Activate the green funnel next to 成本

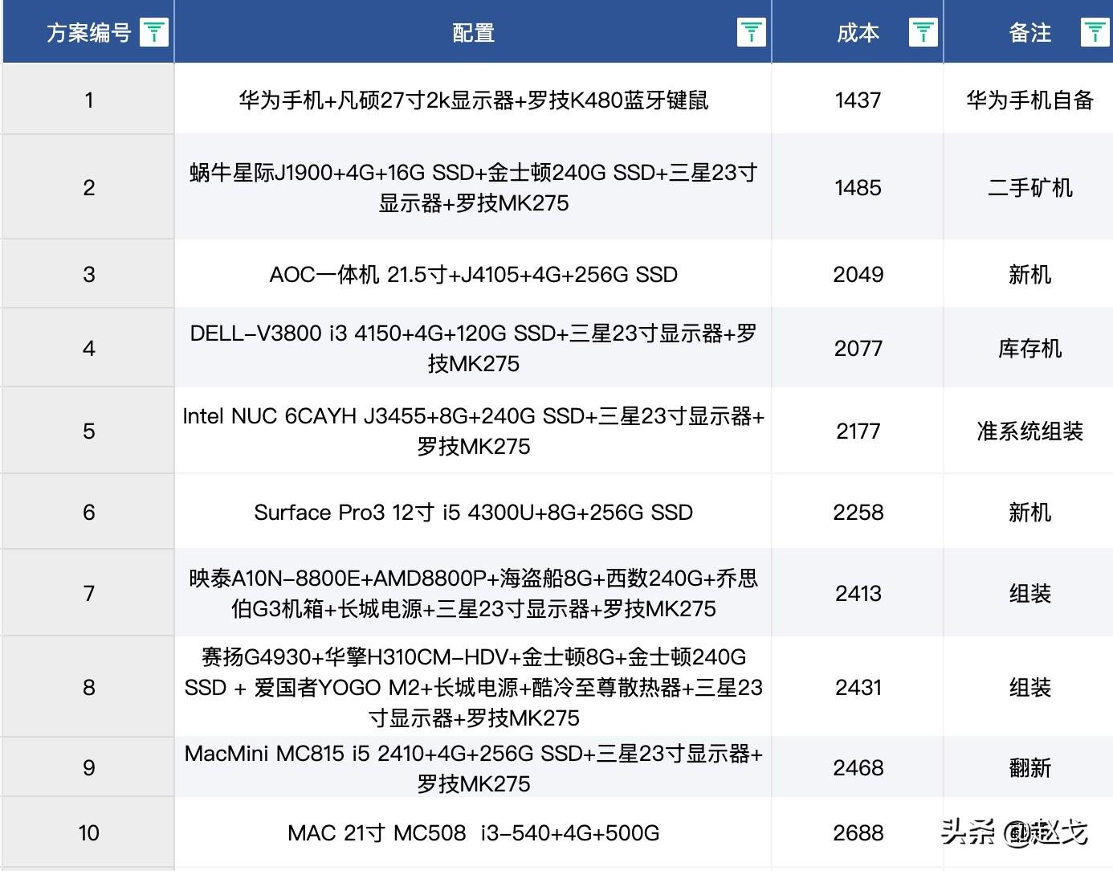coord(923,31)
